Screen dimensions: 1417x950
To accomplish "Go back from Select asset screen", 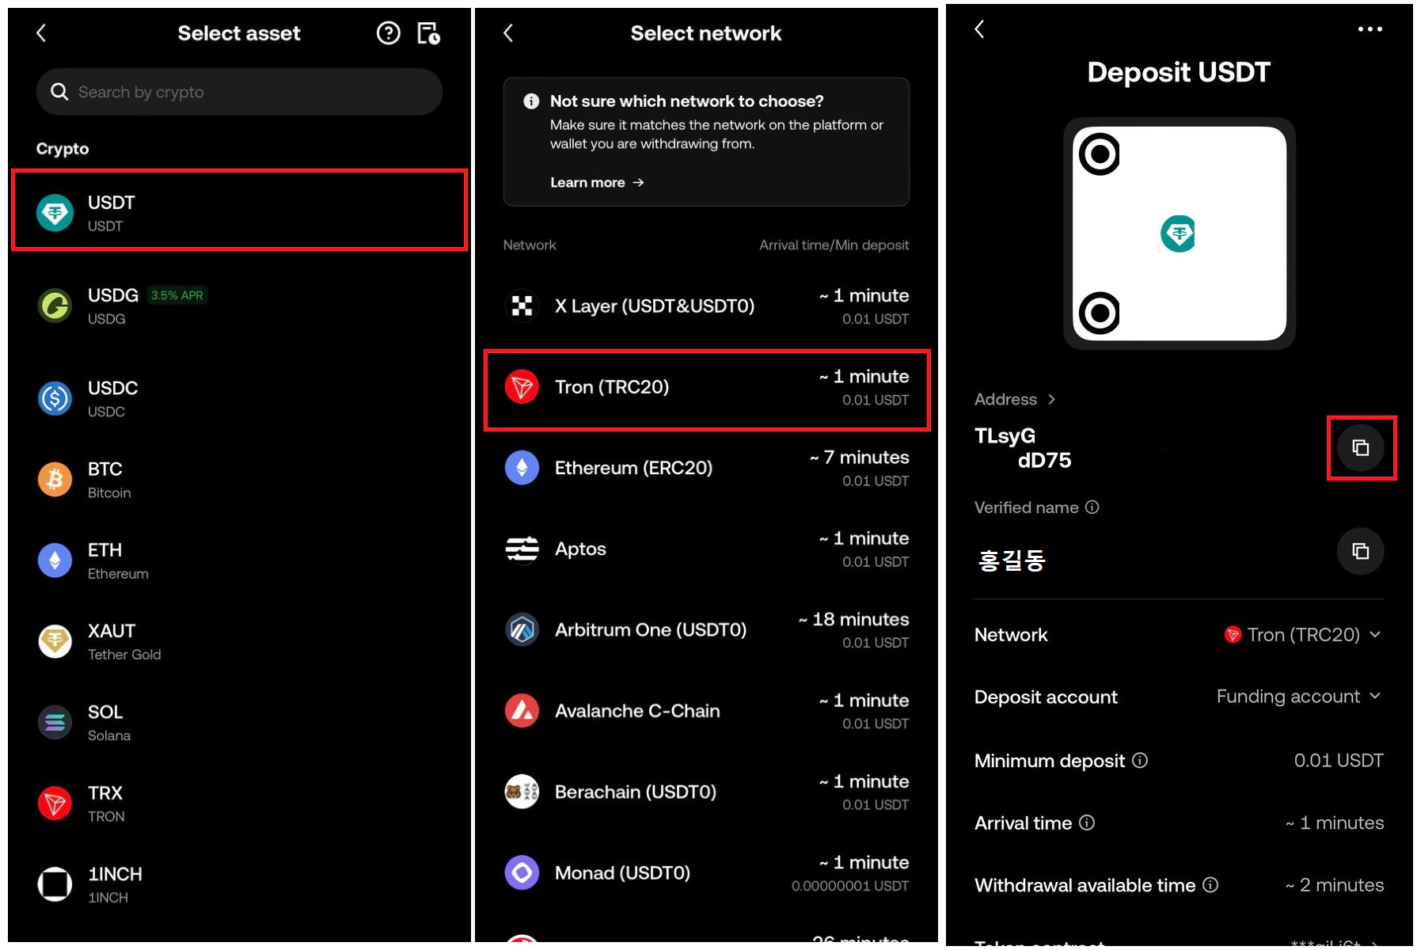I will click(x=41, y=32).
